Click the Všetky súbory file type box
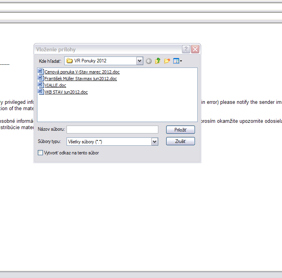This screenshot has width=282, height=278. click(112, 142)
